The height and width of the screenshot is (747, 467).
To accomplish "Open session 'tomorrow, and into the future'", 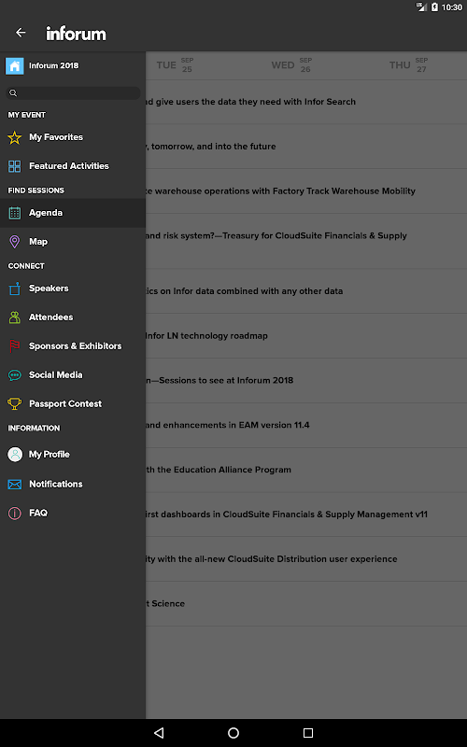I will [306, 147].
